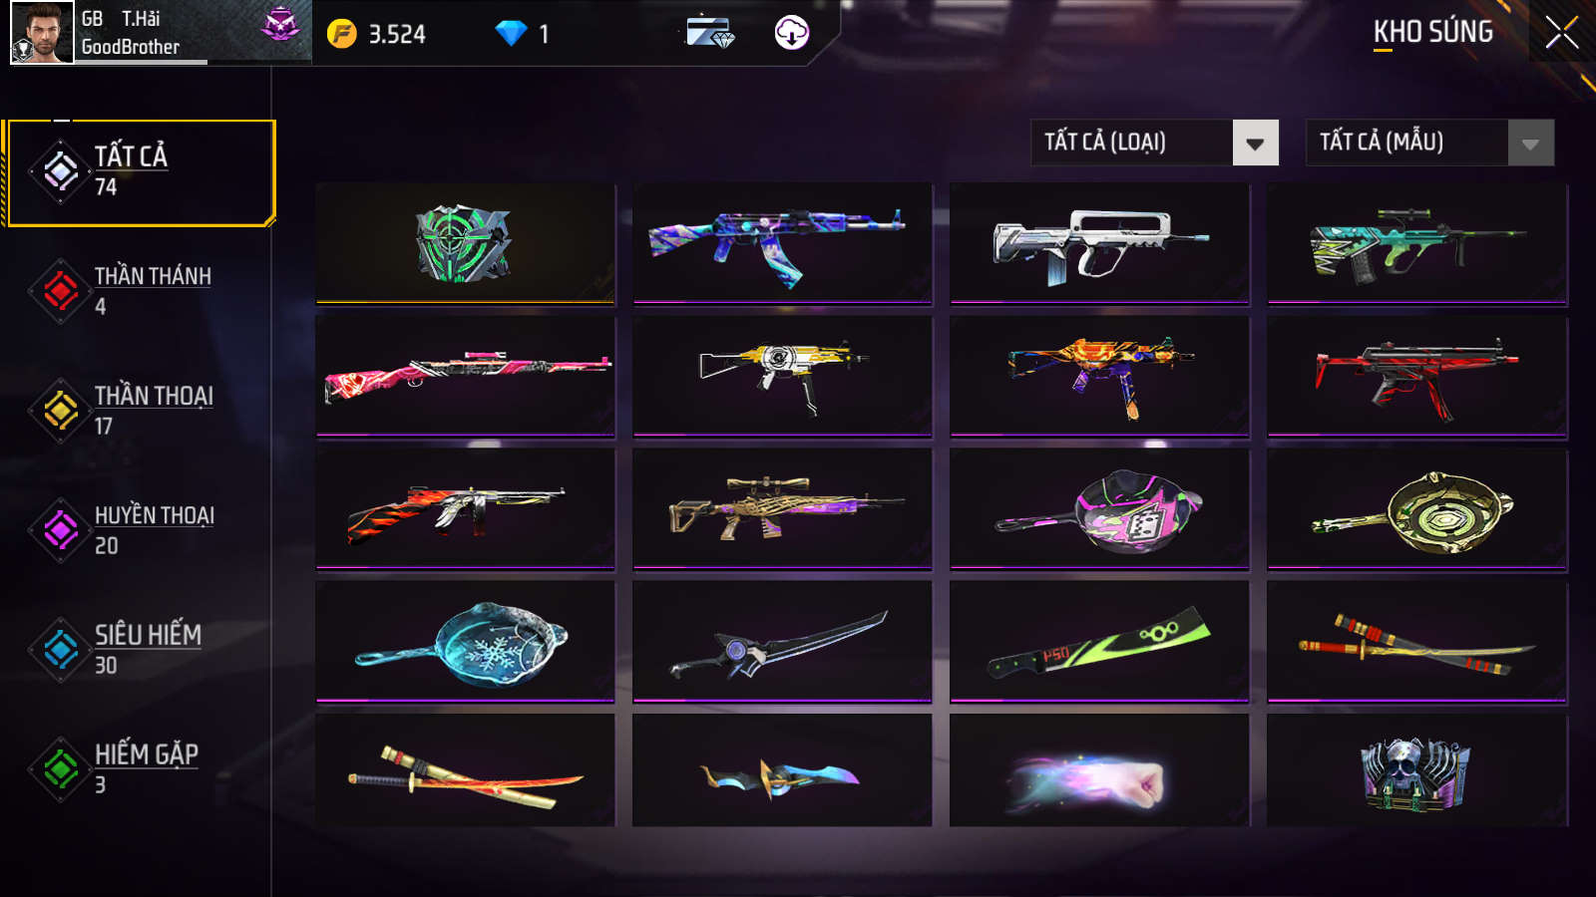Open the player avatar profile picture

pyautogui.click(x=42, y=32)
